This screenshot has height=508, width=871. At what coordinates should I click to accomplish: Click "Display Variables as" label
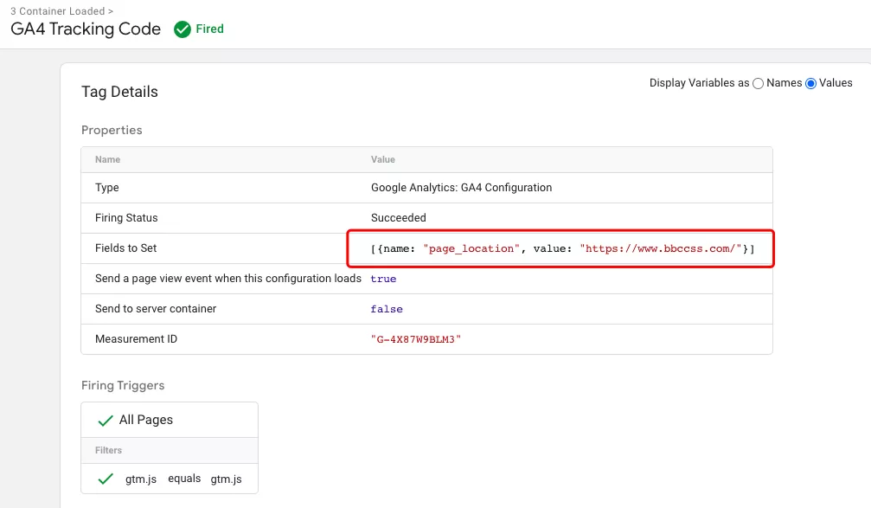[x=700, y=83]
